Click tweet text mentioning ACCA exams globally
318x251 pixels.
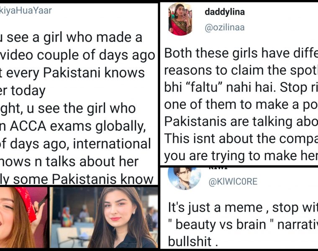click(77, 126)
